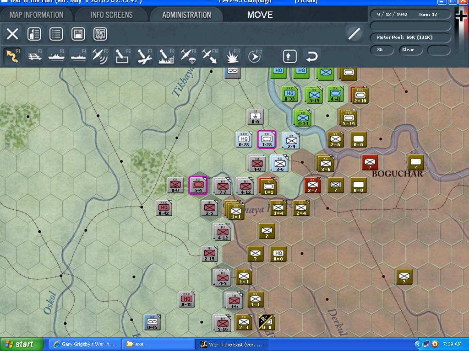Select the Soviet 3=6 unit stack
469x351 pixels.
coord(325,163)
